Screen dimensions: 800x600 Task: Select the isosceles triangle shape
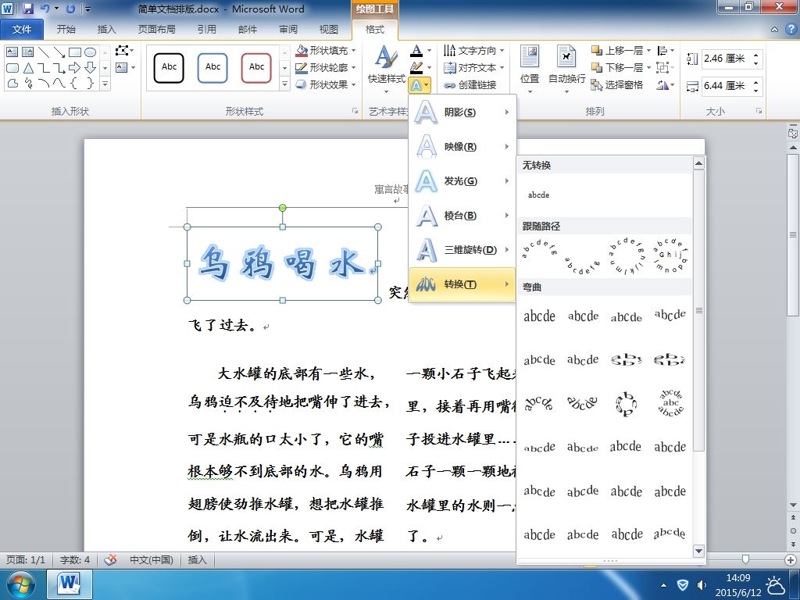pos(28,67)
